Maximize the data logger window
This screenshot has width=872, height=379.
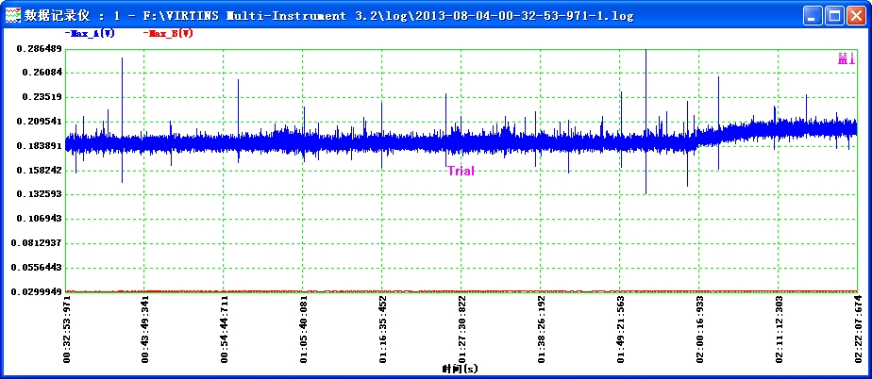coord(834,16)
